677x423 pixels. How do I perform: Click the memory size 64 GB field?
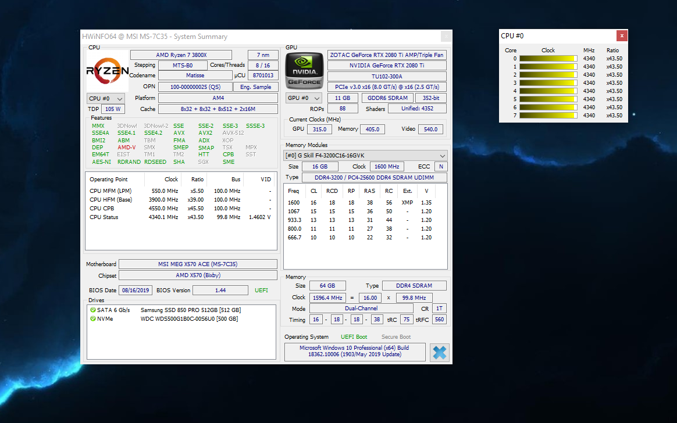327,286
